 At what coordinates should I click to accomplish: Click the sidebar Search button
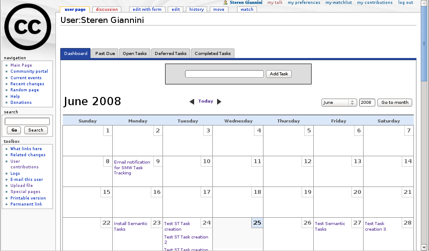(36, 130)
